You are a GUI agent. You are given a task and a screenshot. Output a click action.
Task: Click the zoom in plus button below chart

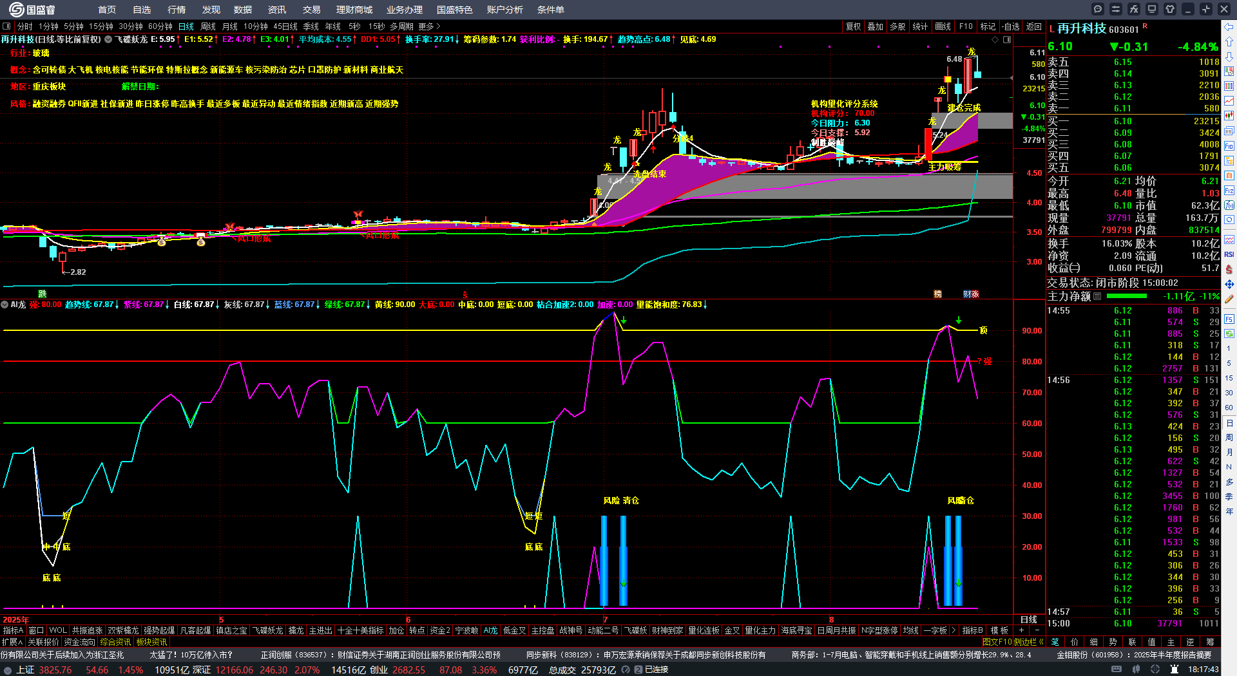pyautogui.click(x=1022, y=630)
